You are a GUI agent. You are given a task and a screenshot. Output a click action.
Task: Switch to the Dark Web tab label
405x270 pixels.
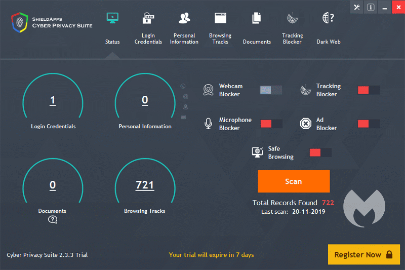[x=329, y=42]
